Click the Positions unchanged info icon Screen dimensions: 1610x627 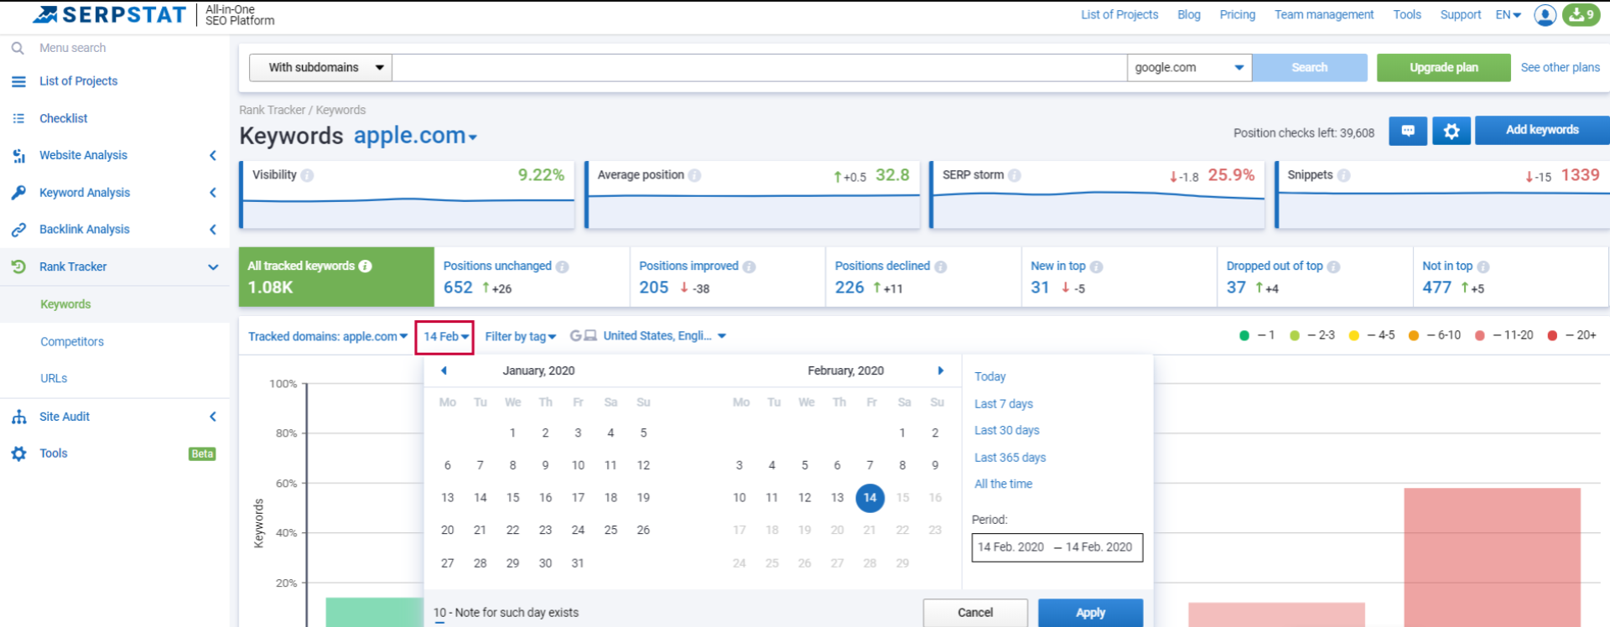pyautogui.click(x=562, y=267)
